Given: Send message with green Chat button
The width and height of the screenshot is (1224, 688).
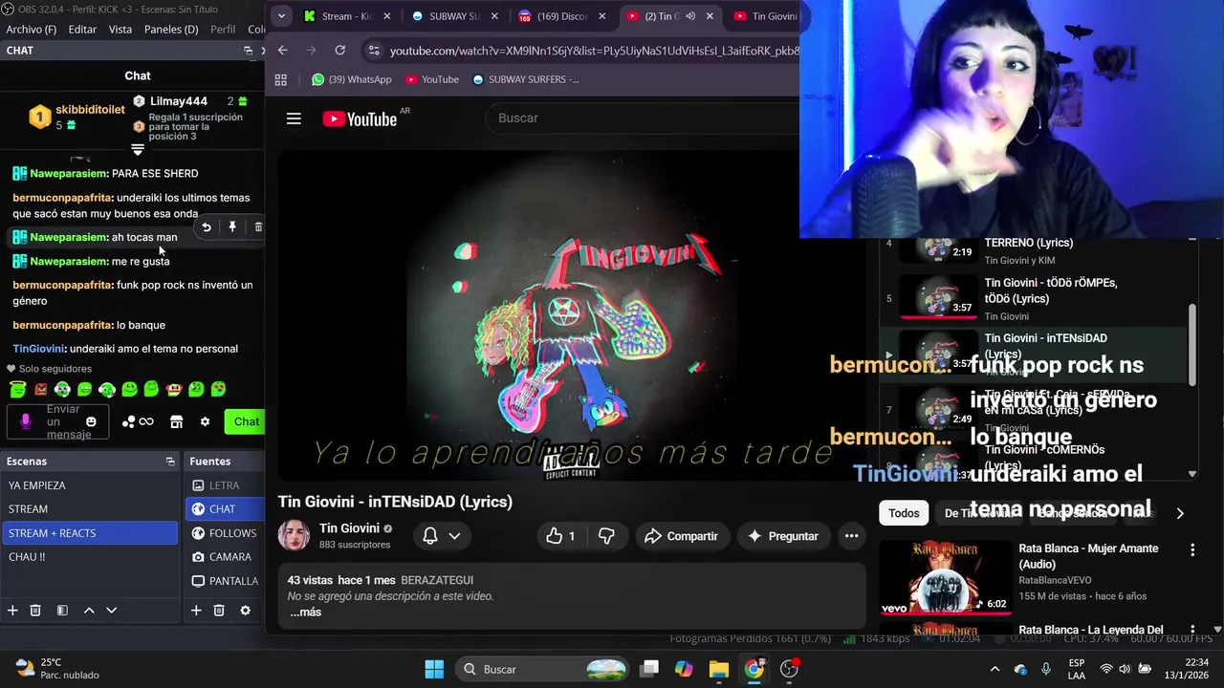Looking at the screenshot, I should 246,421.
